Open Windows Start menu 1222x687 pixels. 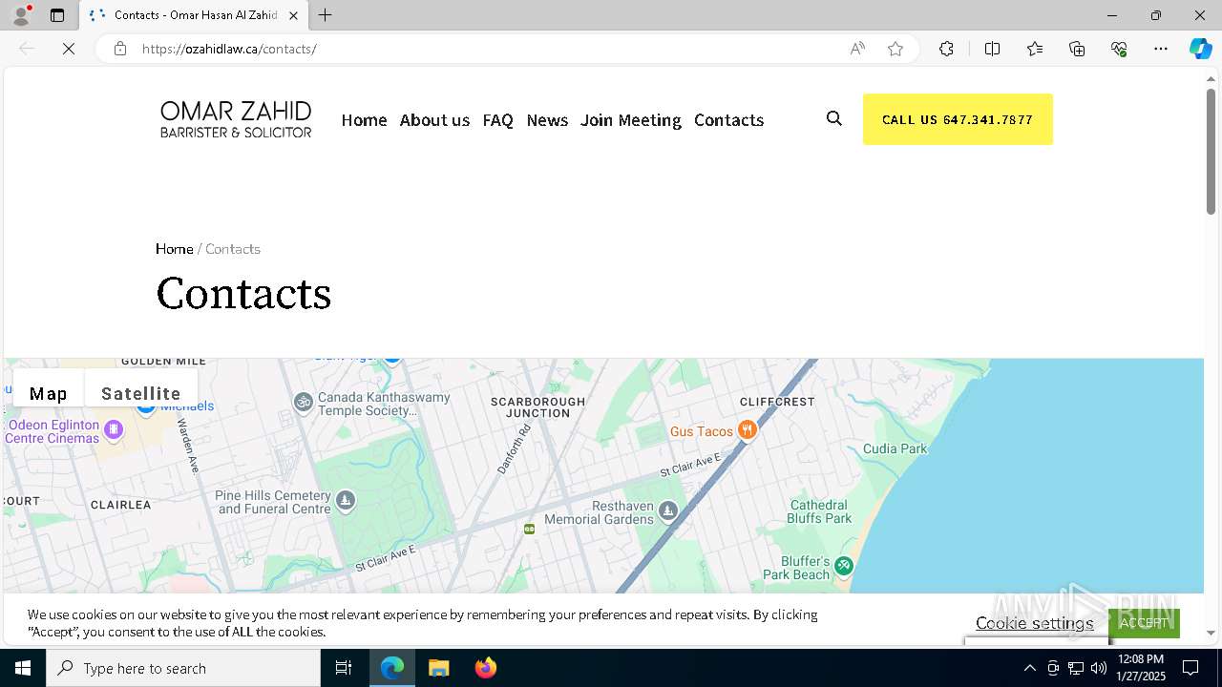click(23, 668)
